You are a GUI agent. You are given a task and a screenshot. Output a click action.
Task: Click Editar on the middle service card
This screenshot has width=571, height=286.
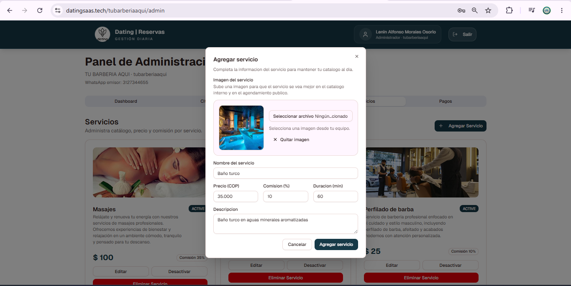[x=256, y=265]
